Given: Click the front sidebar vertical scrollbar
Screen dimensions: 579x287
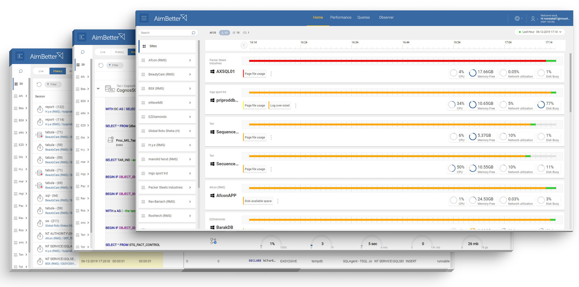Looking at the screenshot, I should tap(199, 113).
